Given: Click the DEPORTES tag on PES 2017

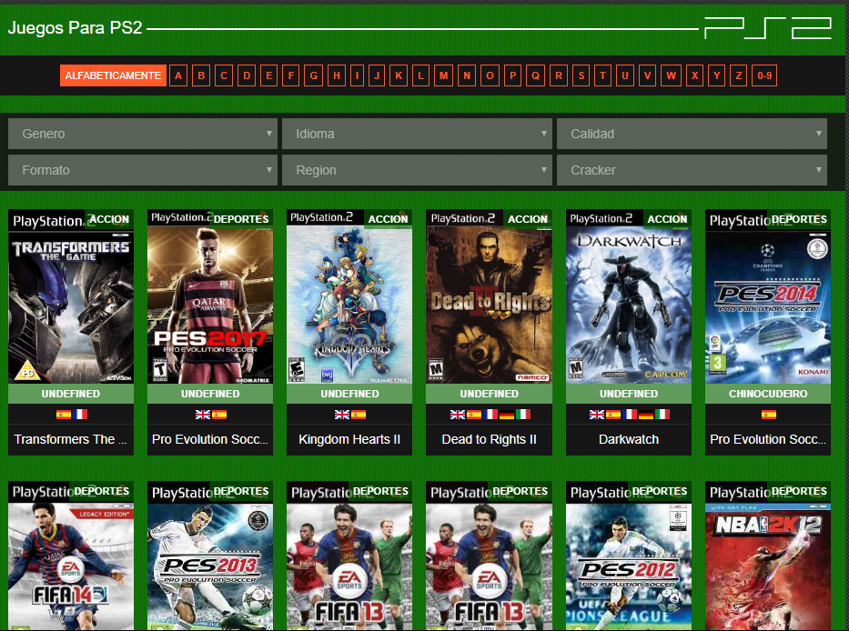Looking at the screenshot, I should 241,219.
